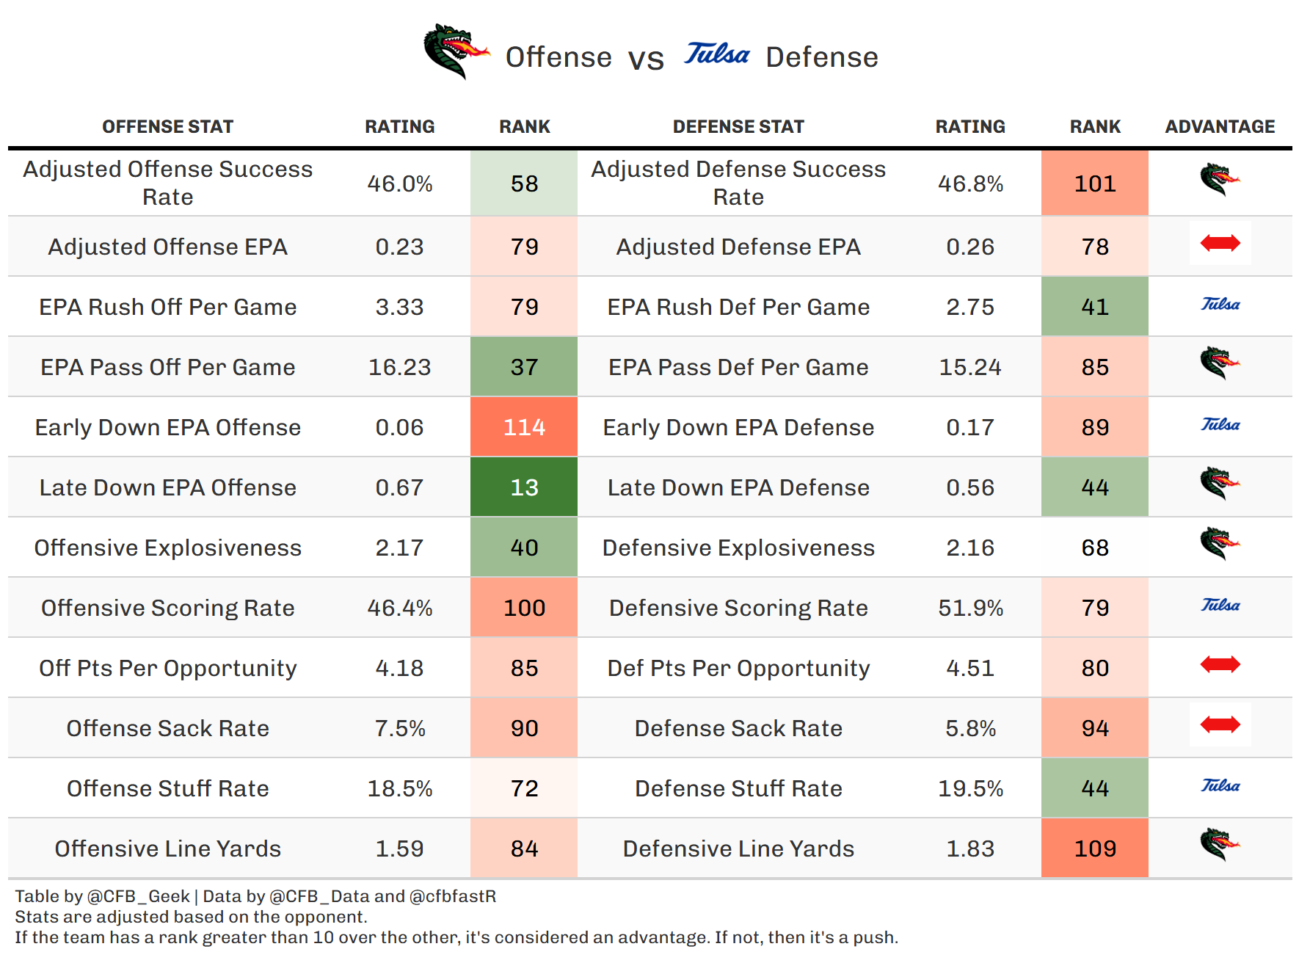Click the OFFENSE STAT column header
Image resolution: width=1299 pixels, height=963 pixels.
[x=167, y=127]
